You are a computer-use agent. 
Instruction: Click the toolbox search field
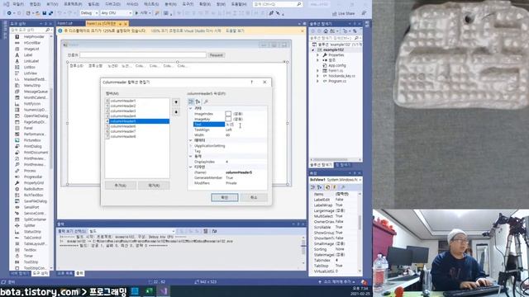(x=31, y=30)
